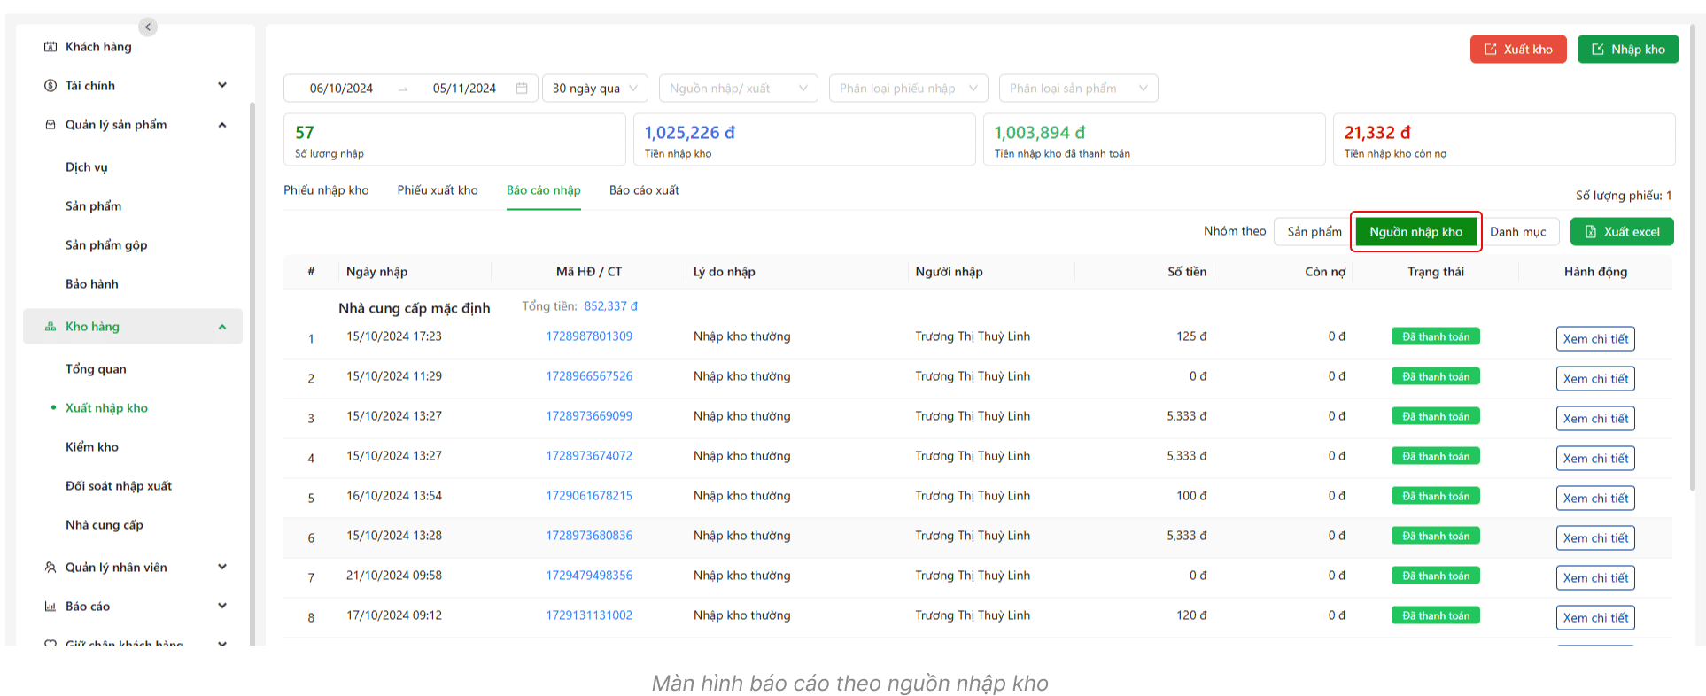This screenshot has height=696, width=1706.
Task: Click the Quản lý sản phẩm icon
Action: point(50,125)
